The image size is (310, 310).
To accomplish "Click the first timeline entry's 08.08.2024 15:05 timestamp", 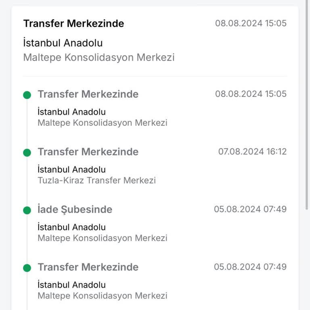I will click(251, 94).
